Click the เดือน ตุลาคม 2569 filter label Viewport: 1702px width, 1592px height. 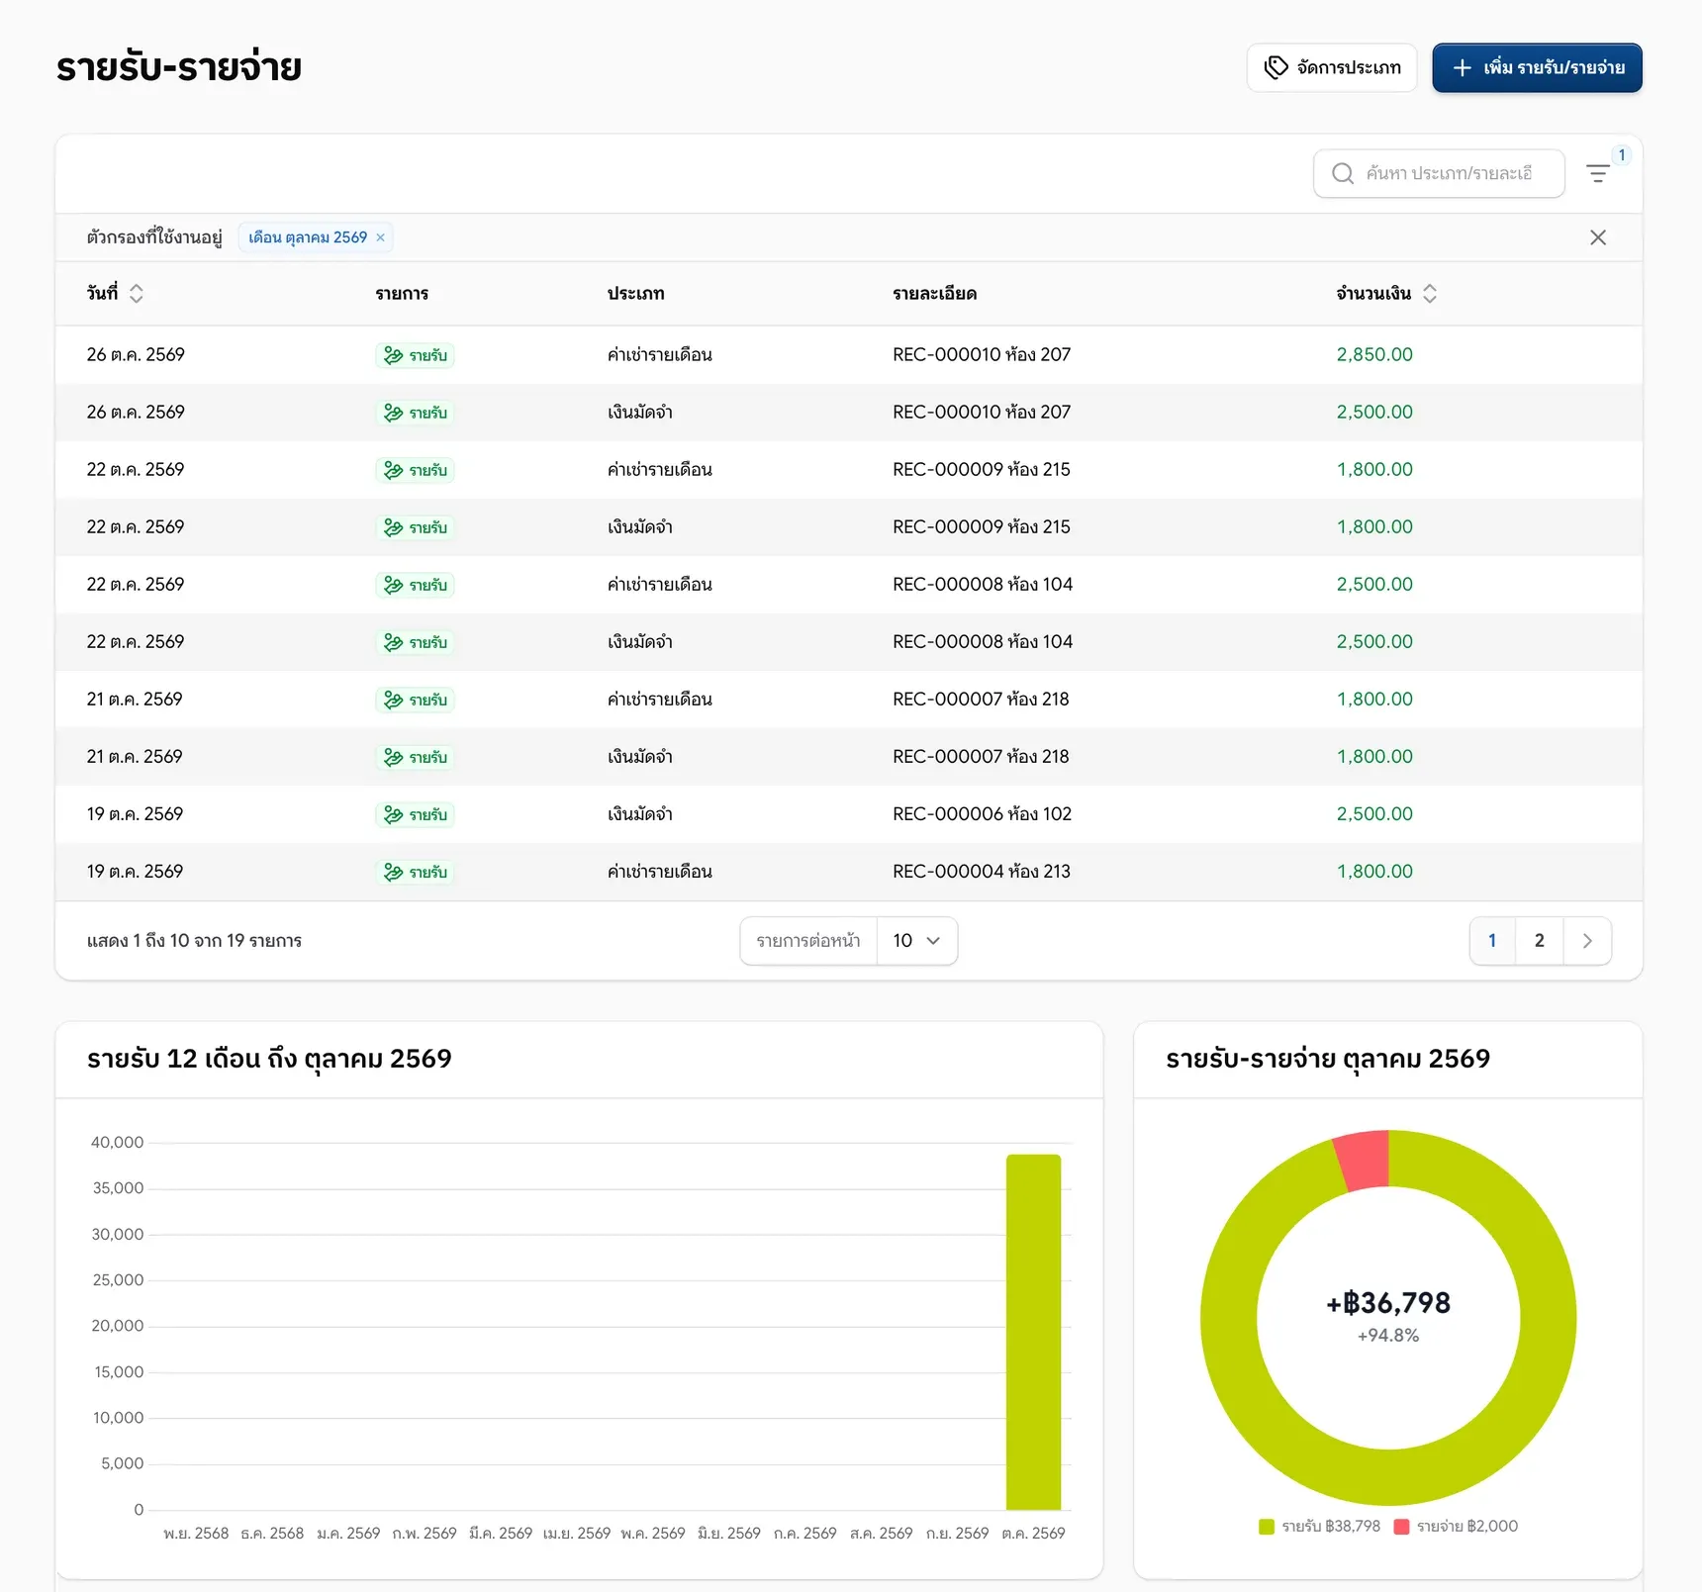pos(308,237)
